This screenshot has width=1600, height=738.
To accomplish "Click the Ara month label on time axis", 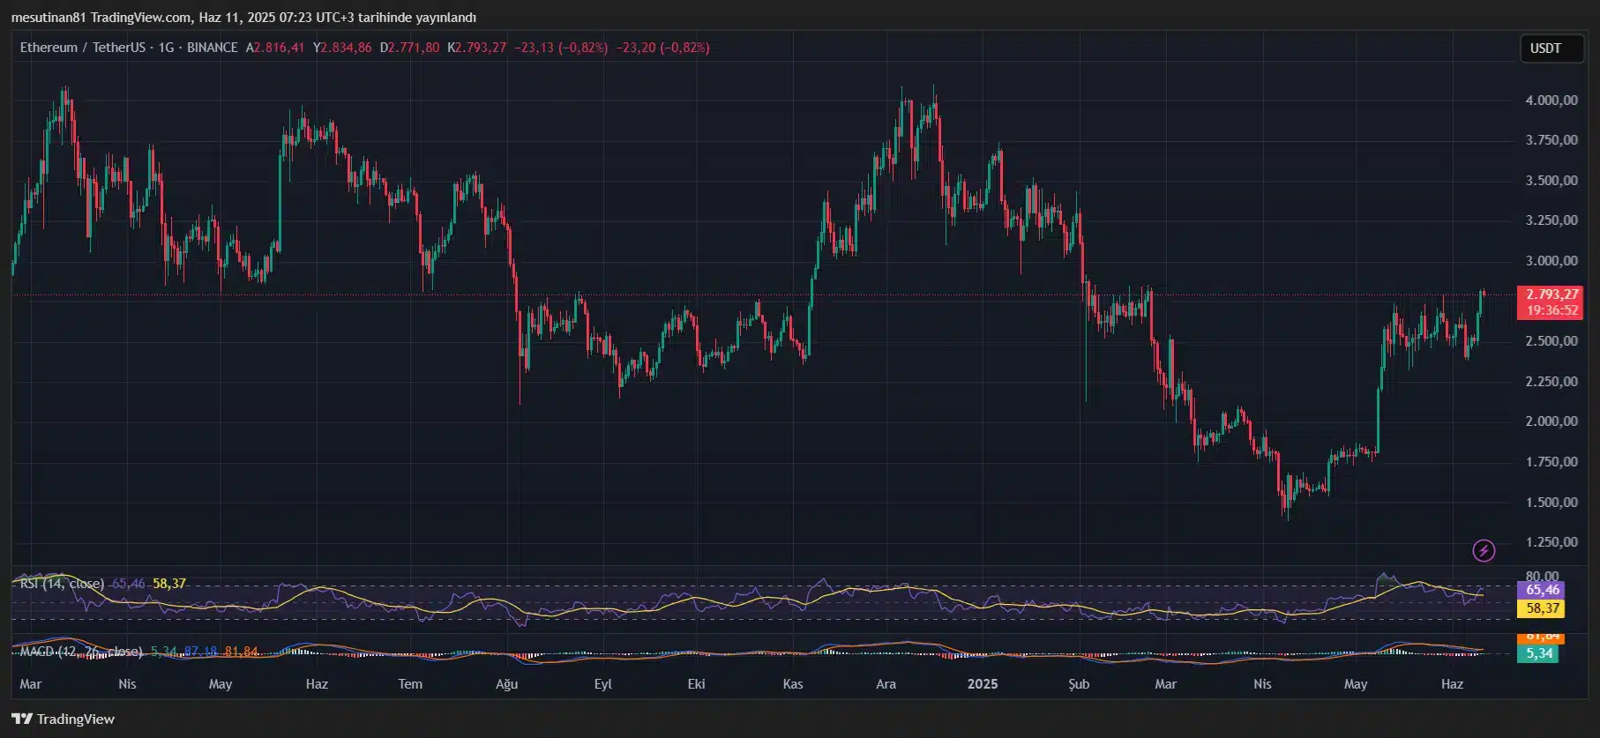I will pos(886,684).
